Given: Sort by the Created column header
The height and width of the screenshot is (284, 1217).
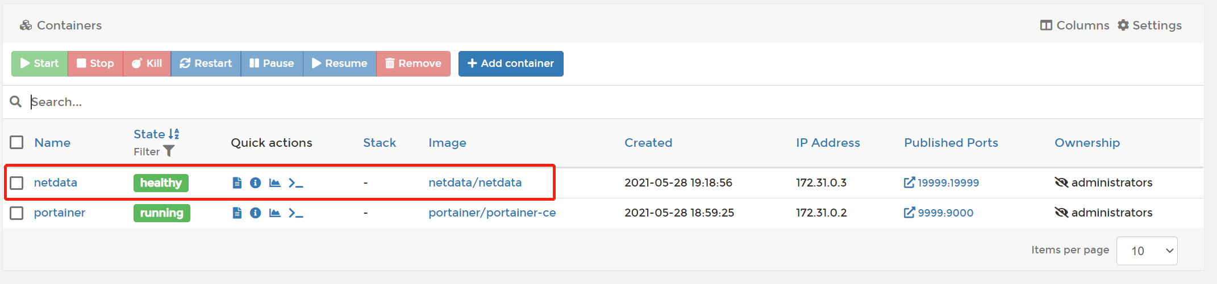Looking at the screenshot, I should 648,143.
